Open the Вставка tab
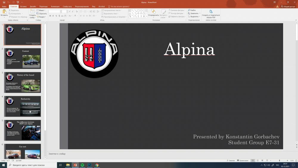This screenshot has width=298, height=168. tap(23, 7)
